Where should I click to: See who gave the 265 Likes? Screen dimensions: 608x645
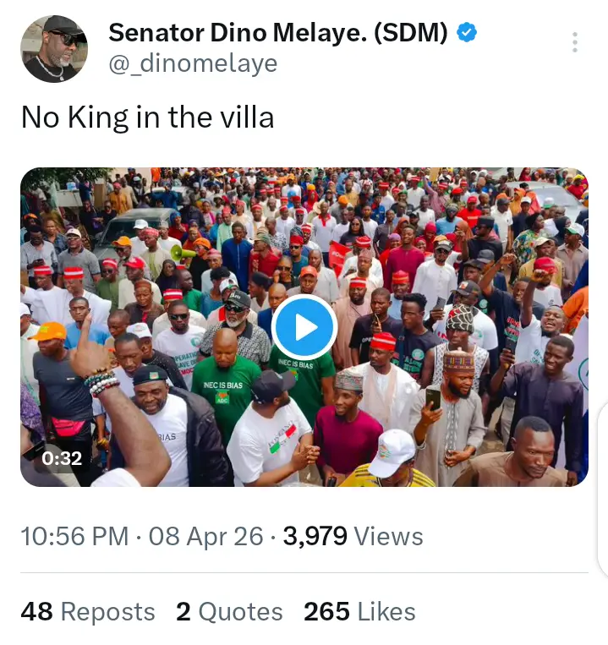point(359,611)
